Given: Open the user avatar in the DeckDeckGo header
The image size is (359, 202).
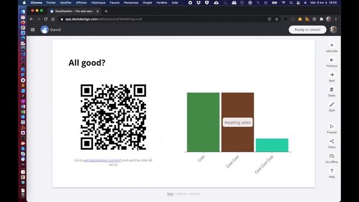Looking at the screenshot, I should (x=333, y=30).
